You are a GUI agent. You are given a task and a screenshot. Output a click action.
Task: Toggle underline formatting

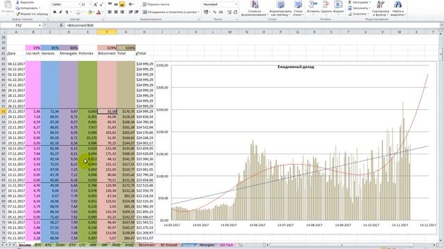click(x=67, y=12)
